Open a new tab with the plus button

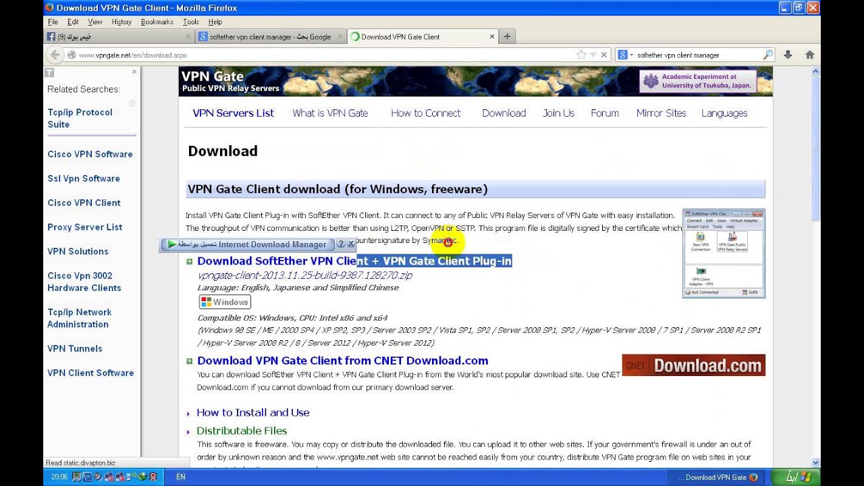507,36
